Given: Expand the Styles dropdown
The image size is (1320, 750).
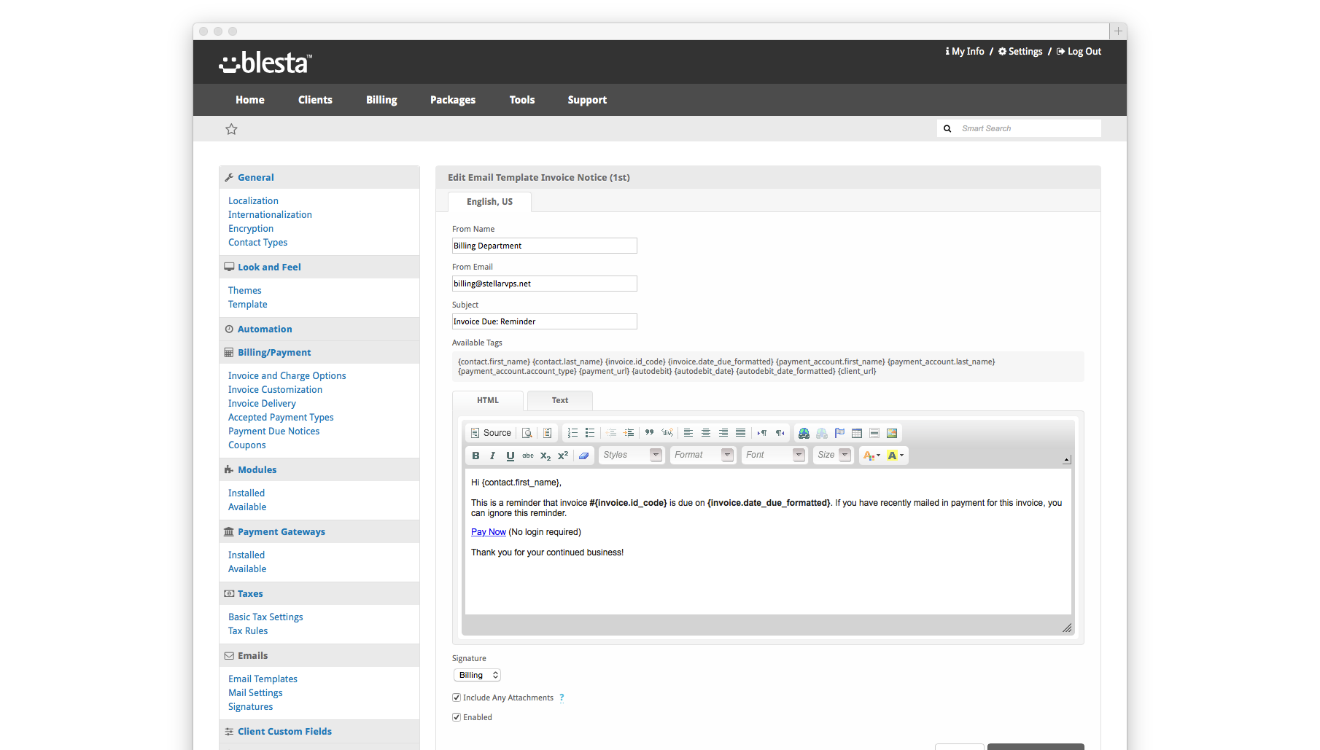Looking at the screenshot, I should 632,455.
